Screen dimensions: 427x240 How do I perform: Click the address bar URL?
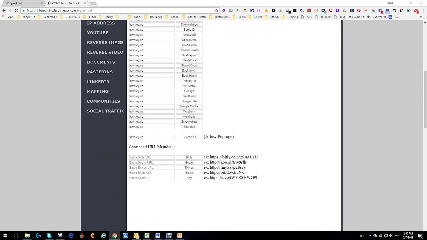point(65,10)
